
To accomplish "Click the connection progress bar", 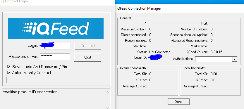I will (x=53, y=80).
